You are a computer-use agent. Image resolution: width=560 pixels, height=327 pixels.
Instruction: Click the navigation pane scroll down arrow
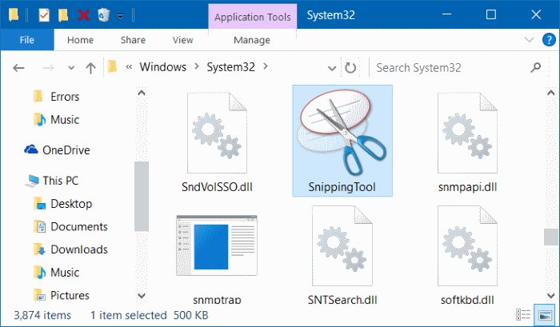point(142,295)
